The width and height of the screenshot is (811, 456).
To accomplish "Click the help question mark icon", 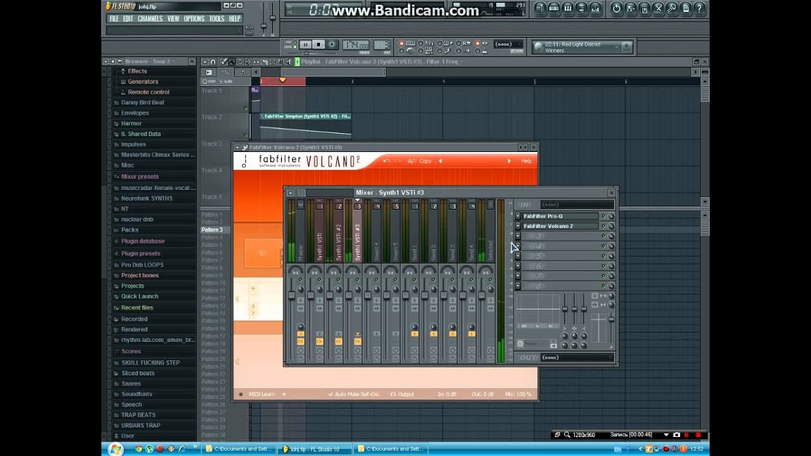I will (x=699, y=8).
